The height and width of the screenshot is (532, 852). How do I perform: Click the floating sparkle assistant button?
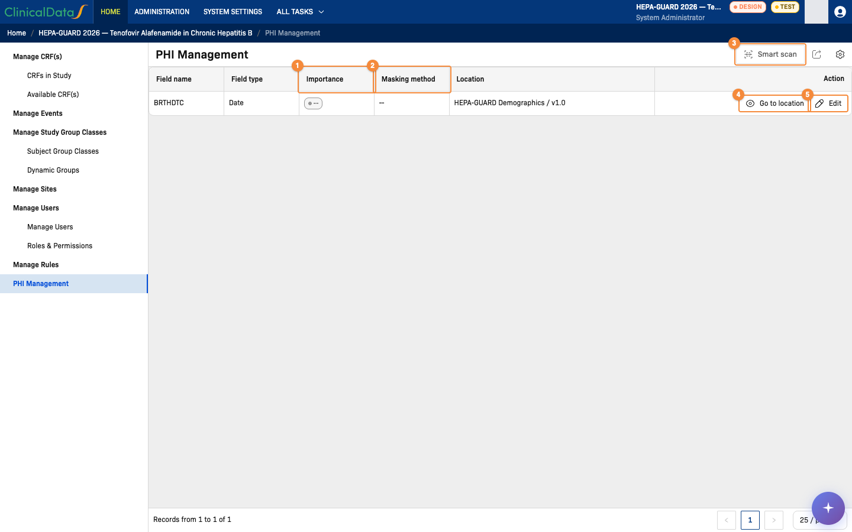tap(828, 508)
